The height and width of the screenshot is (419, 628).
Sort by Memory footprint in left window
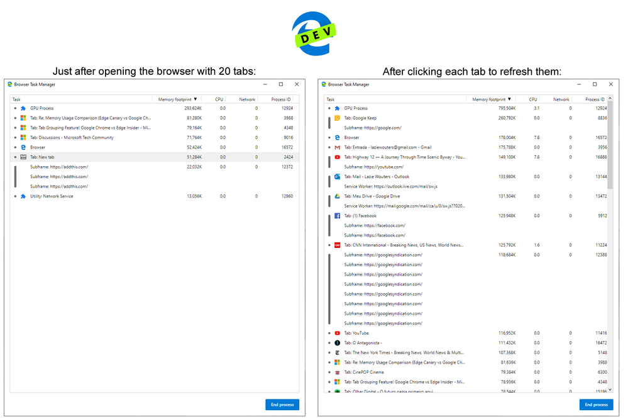tap(177, 99)
